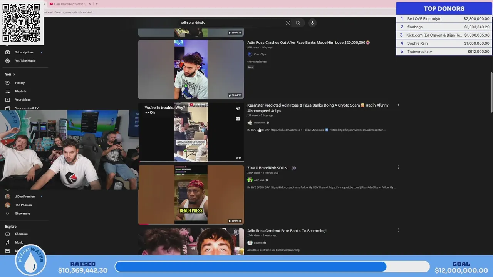This screenshot has width=493, height=277.
Task: Open the Bench Press Shorts thumbnail
Action: (191, 195)
